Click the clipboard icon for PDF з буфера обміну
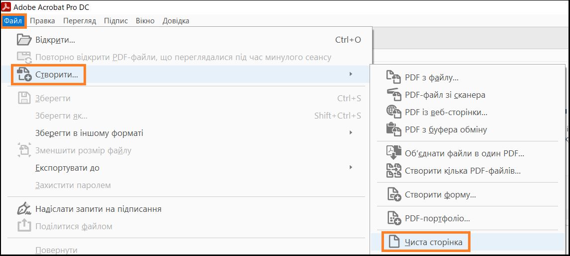Viewport: 570px width, 256px height. coord(393,129)
